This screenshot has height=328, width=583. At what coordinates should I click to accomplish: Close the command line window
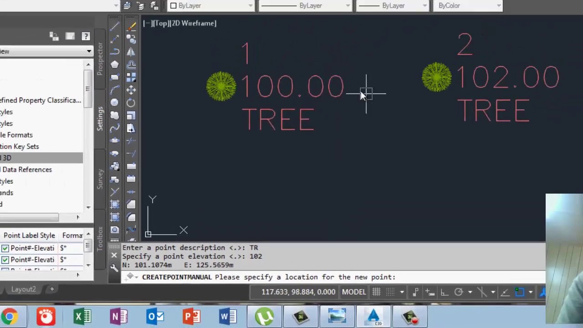[x=114, y=256]
